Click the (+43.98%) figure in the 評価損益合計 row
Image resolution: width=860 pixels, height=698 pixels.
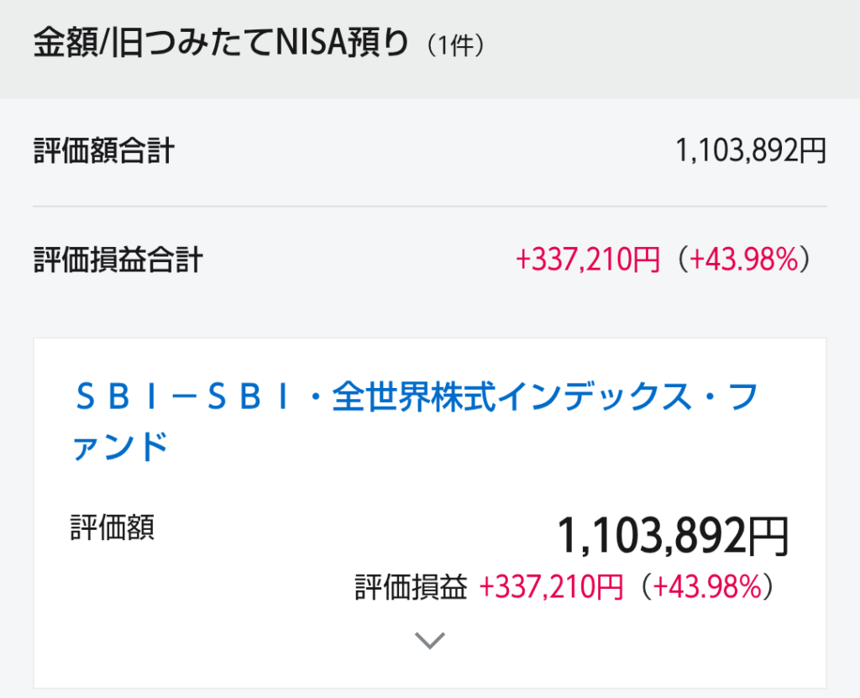[x=744, y=259]
